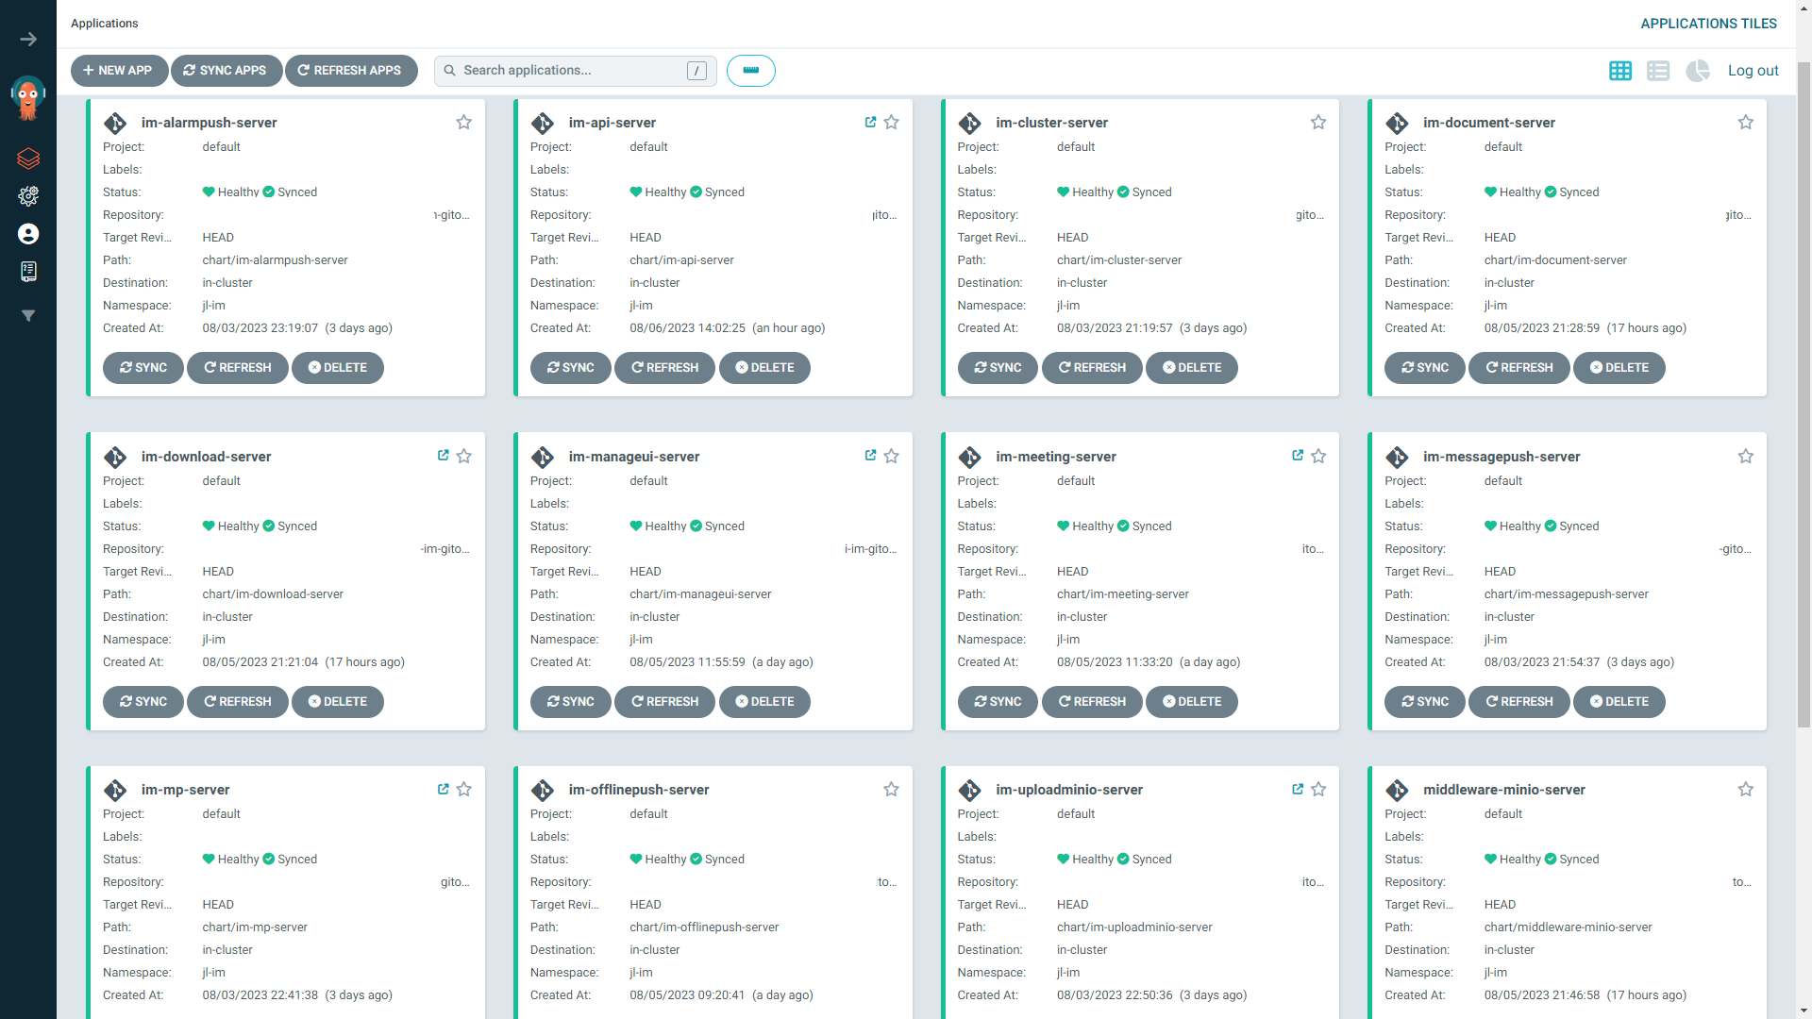Image resolution: width=1812 pixels, height=1019 pixels.
Task: Expand the sidebar with the arrow icon
Action: [x=28, y=40]
